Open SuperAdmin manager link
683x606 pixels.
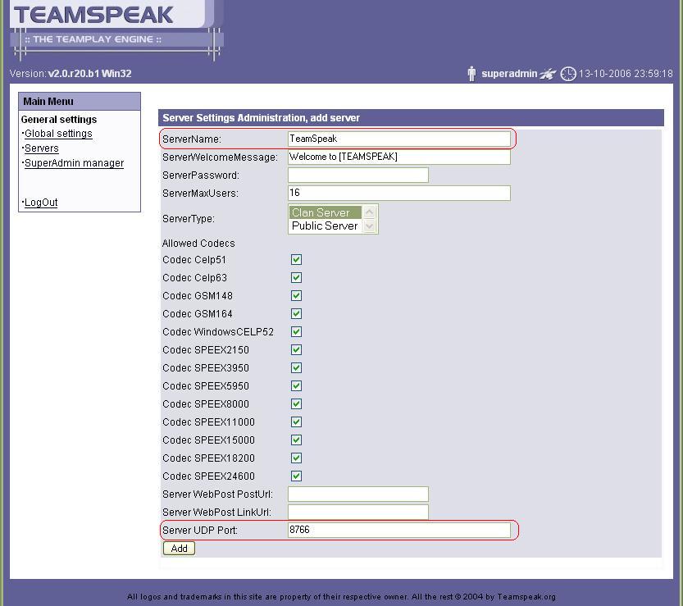coord(74,163)
